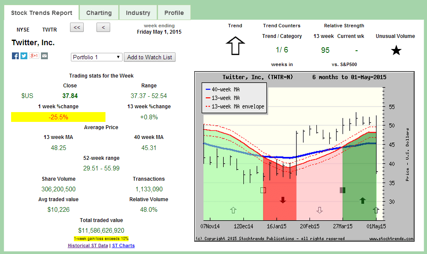The height and width of the screenshot is (254, 427).
Task: Open the ST Charts link
Action: [x=123, y=245]
